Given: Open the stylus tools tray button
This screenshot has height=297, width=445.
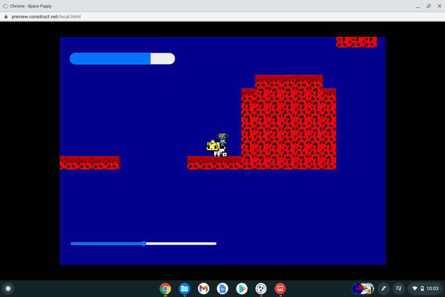Looking at the screenshot, I should coord(383,289).
